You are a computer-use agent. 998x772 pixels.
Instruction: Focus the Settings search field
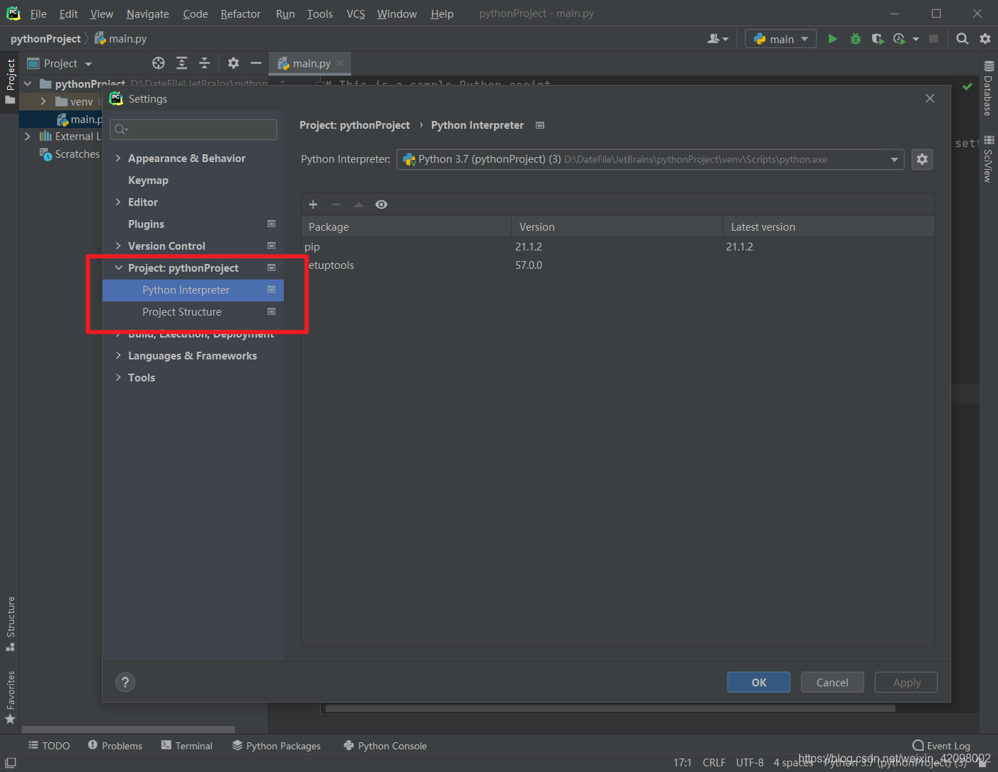click(193, 129)
